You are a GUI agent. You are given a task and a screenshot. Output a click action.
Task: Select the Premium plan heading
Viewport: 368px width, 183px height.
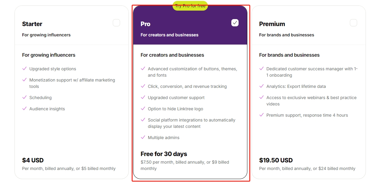click(x=272, y=24)
